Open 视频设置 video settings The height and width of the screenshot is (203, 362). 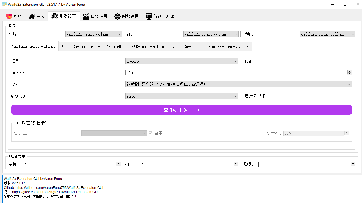click(95, 16)
